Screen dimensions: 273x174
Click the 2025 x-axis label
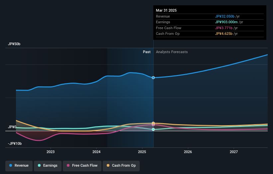click(x=142, y=152)
